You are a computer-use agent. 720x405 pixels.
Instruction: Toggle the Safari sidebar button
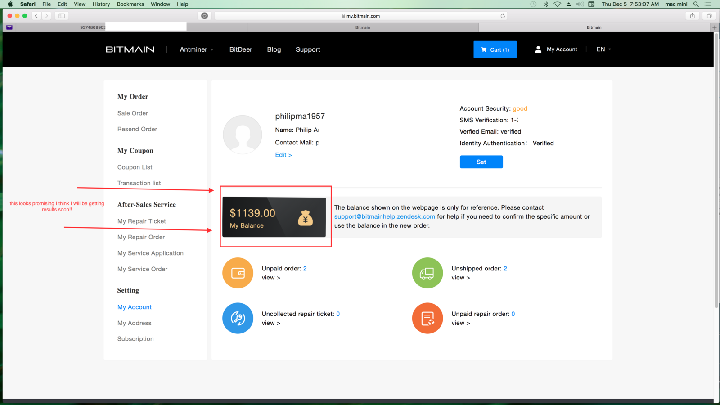pos(62,16)
